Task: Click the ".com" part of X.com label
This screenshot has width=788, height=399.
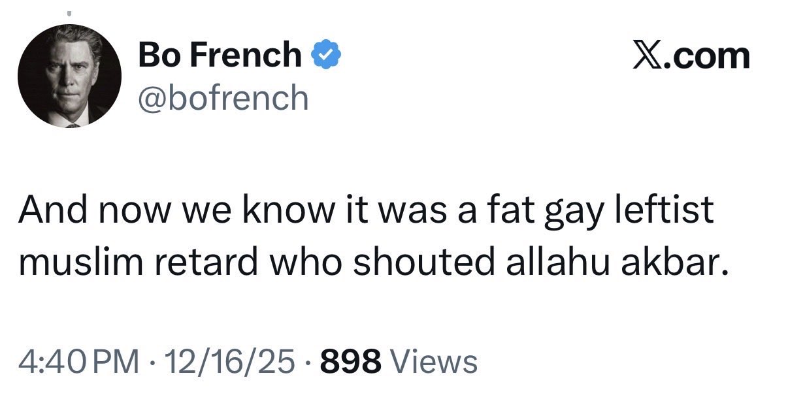Action: point(708,56)
